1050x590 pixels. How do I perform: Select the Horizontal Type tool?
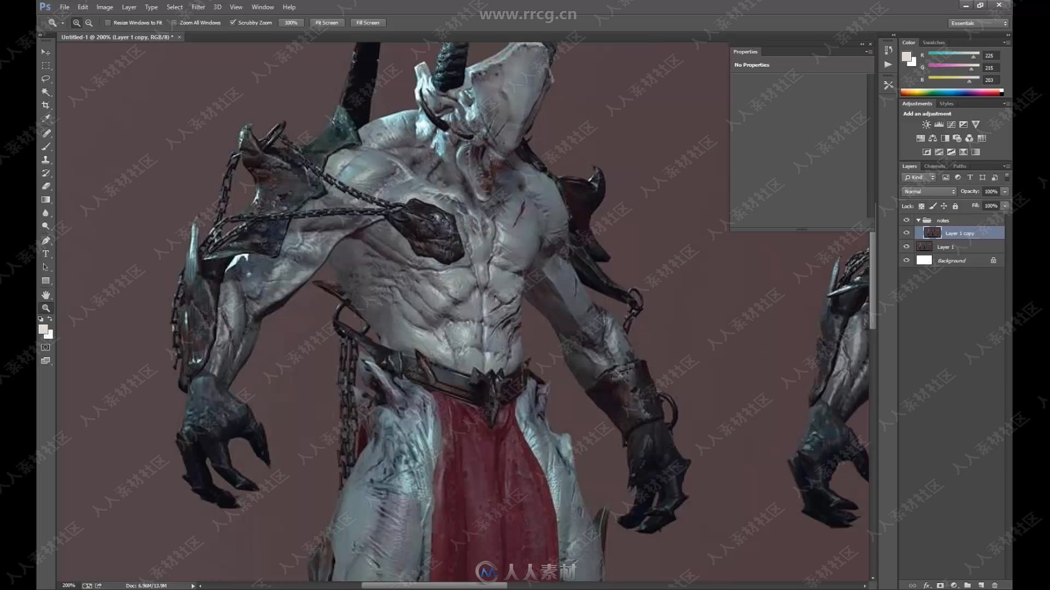(x=46, y=254)
